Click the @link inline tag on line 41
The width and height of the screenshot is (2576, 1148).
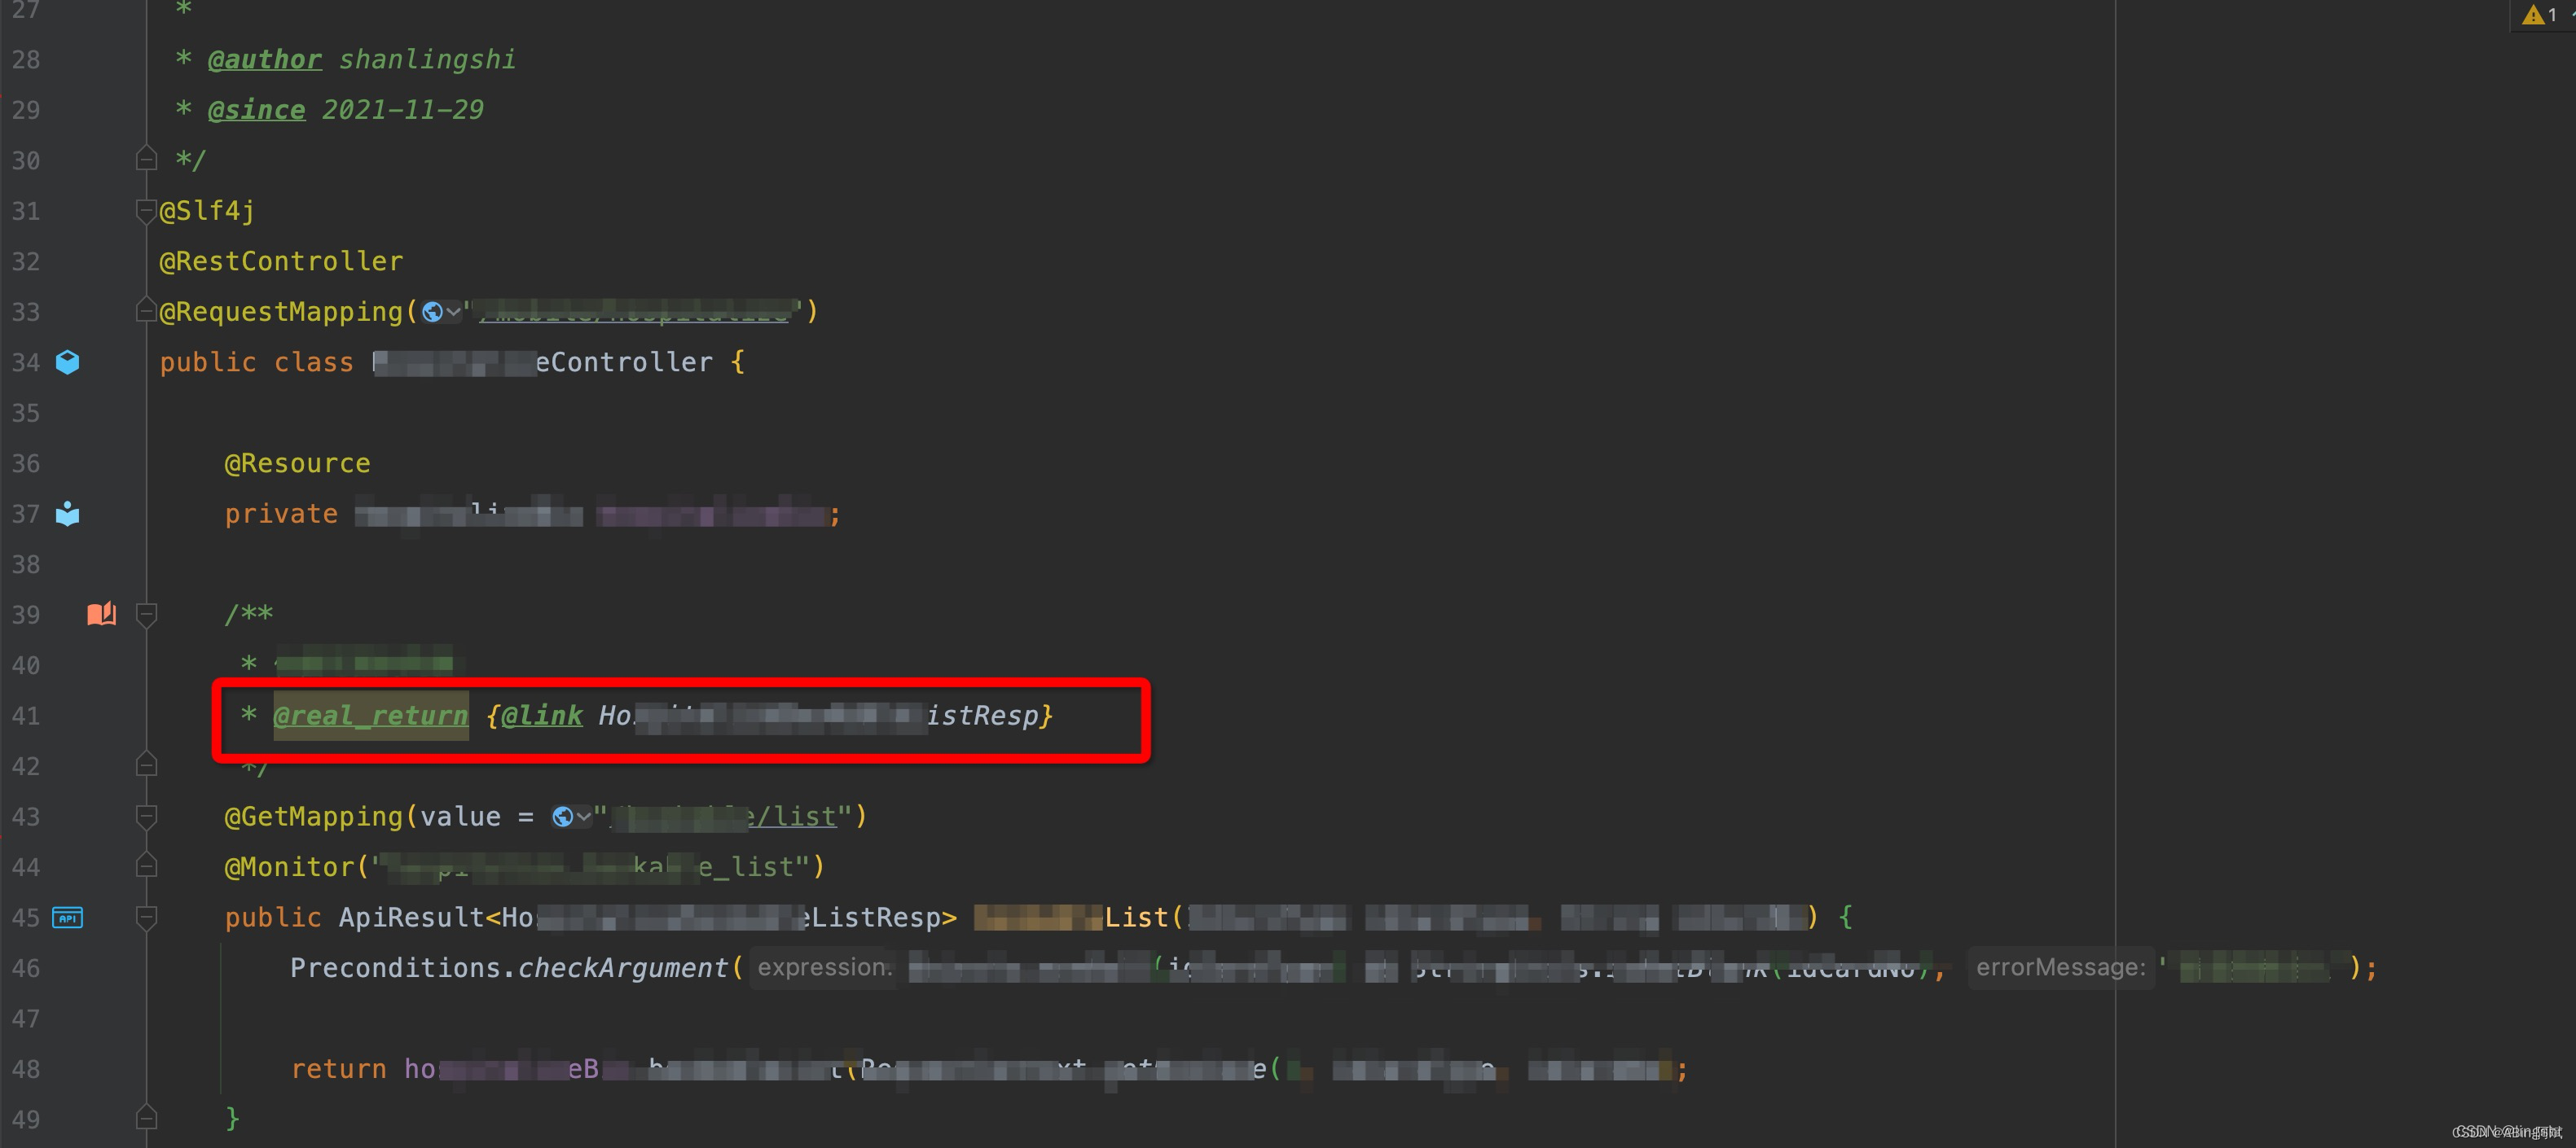[x=542, y=716]
